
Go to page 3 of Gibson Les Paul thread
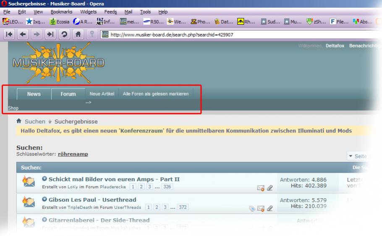165,207
